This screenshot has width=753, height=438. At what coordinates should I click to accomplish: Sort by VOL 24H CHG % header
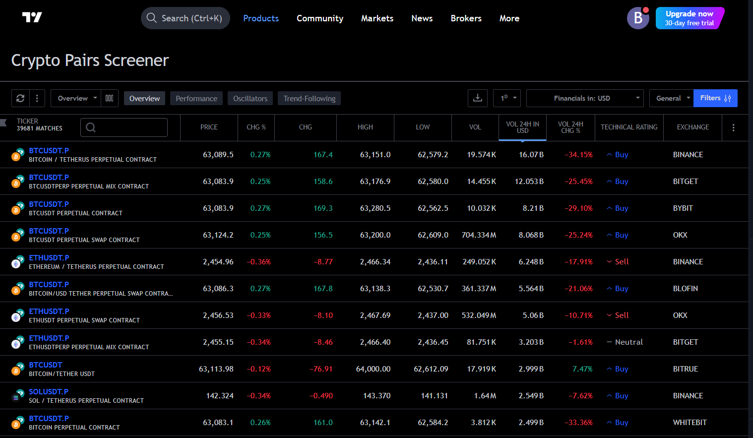point(570,127)
